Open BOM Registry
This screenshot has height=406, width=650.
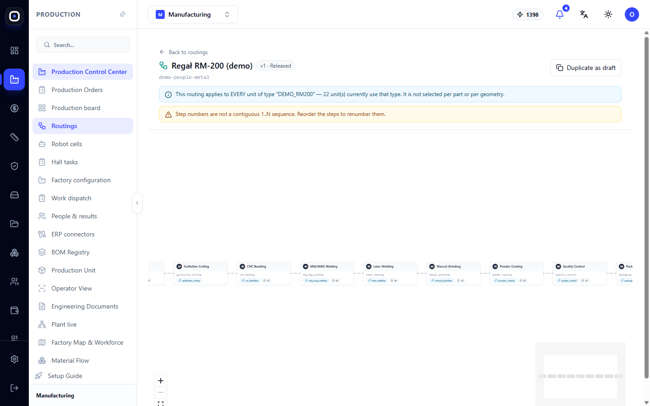pos(83,252)
